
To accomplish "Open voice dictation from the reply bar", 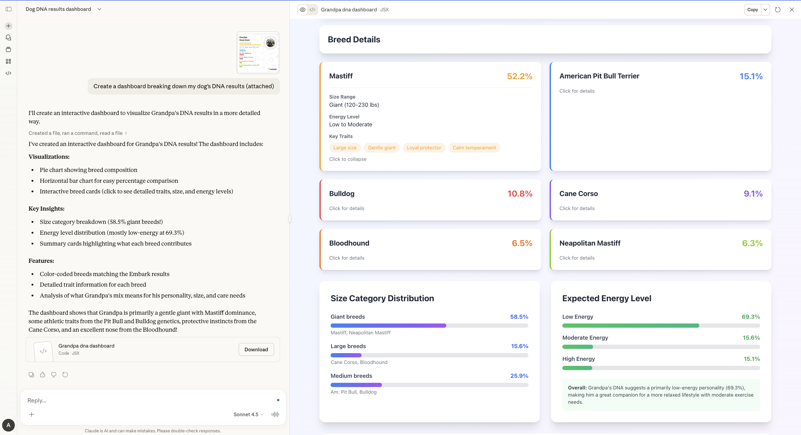I will [x=275, y=415].
